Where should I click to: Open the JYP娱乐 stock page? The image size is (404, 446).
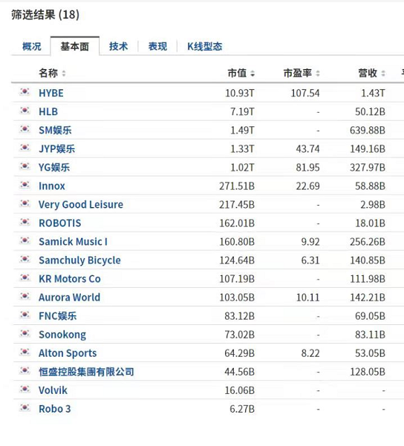pyautogui.click(x=56, y=148)
